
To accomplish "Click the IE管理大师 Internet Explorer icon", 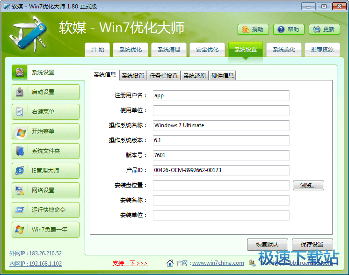I will pos(20,170).
